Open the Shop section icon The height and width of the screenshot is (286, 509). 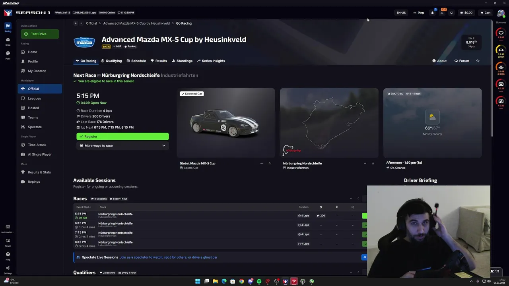pos(8,41)
